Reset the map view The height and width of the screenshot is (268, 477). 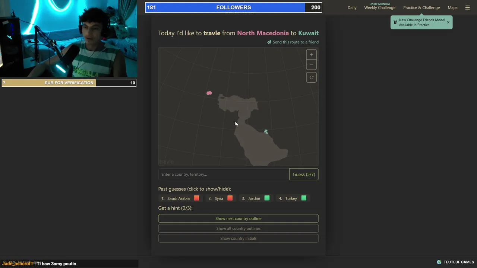312,77
